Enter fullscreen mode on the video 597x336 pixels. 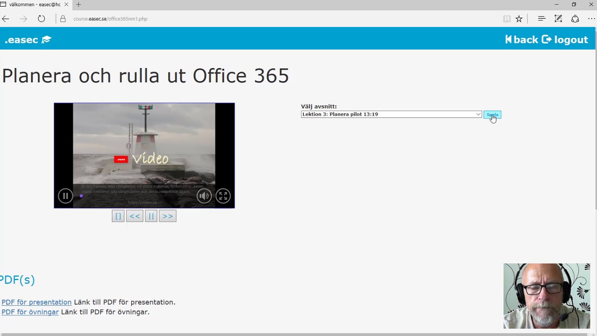tap(222, 196)
